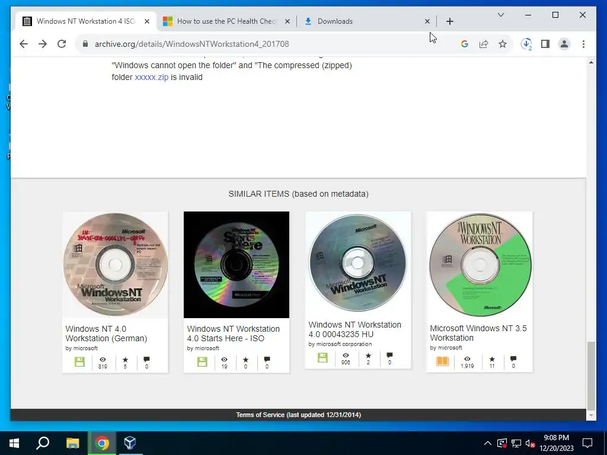Image resolution: width=607 pixels, height=455 pixels.
Task: Click views eye icon showing 19
Action: click(224, 360)
